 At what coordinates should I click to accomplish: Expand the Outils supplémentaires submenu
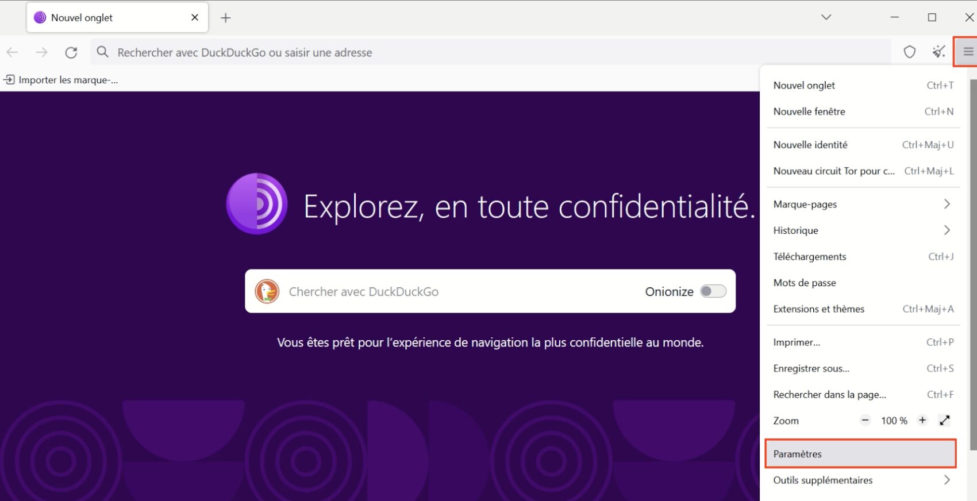click(x=863, y=480)
